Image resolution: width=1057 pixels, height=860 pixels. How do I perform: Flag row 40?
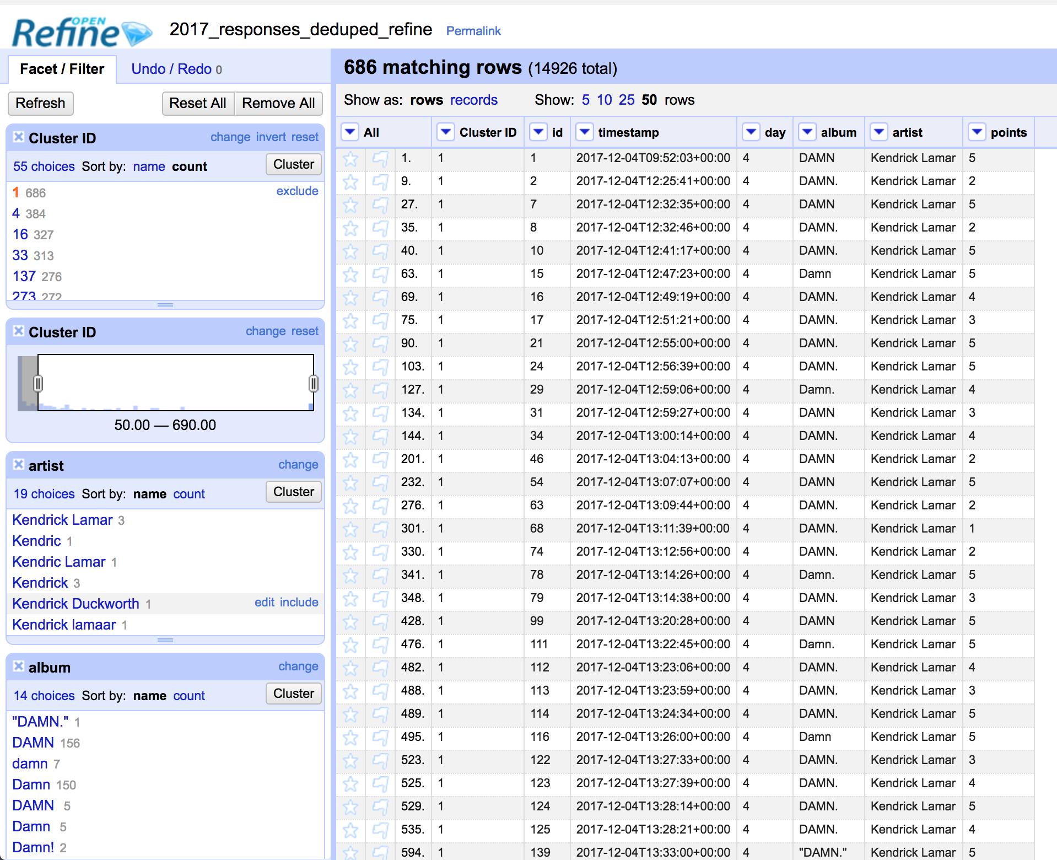pyautogui.click(x=380, y=251)
